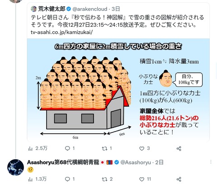
Task: Retweet the quoted 荒木健太郎 tweet
Action: click(x=107, y=149)
